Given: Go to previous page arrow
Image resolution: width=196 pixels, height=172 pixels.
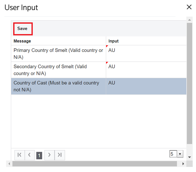Looking at the screenshot, I should point(29,155).
